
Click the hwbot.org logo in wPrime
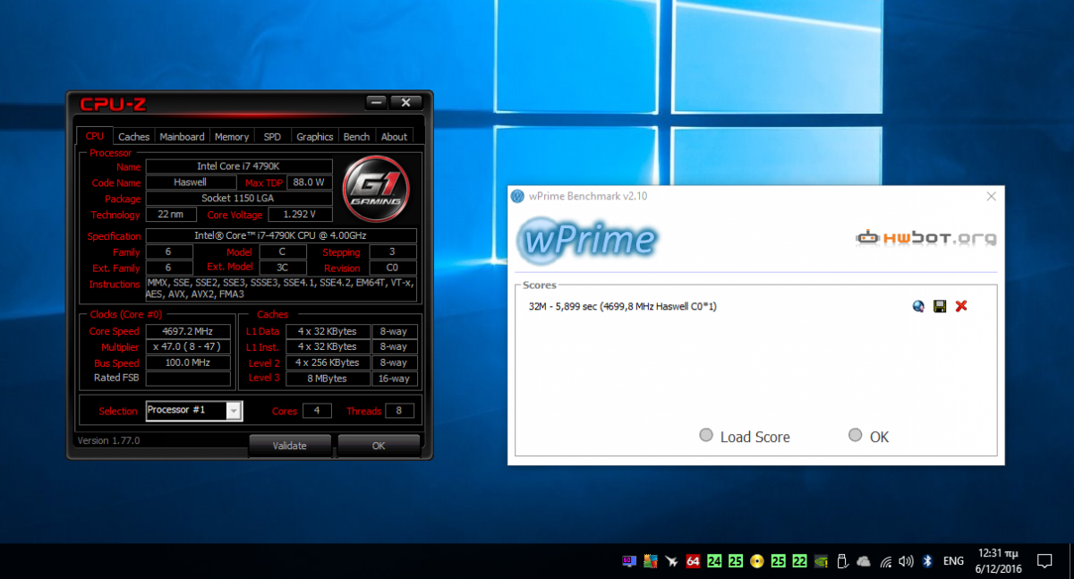[926, 238]
